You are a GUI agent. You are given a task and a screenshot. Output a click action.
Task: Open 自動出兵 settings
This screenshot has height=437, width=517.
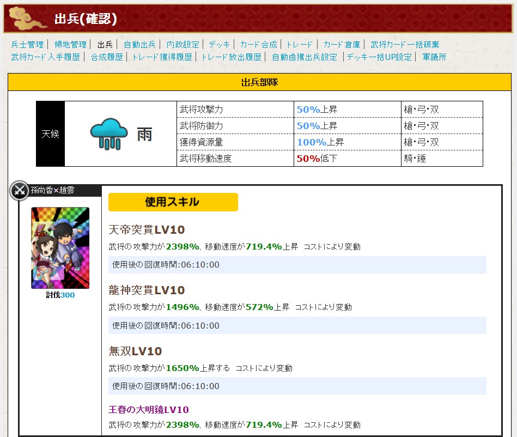[139, 45]
